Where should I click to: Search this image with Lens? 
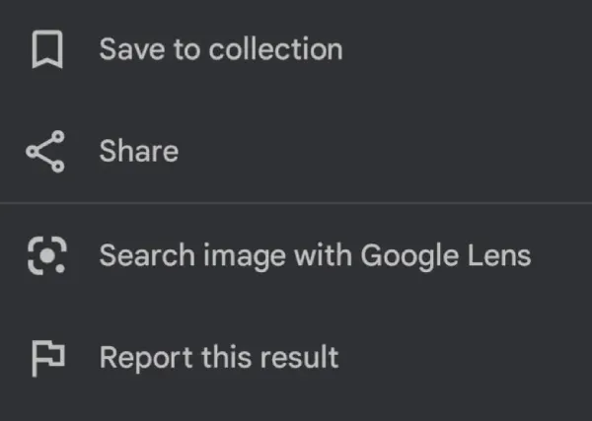pos(315,255)
